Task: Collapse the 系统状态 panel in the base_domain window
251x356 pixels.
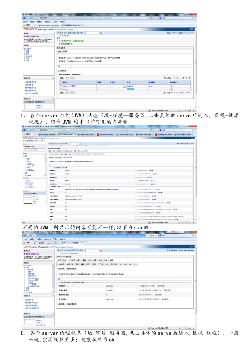Action: (53, 99)
